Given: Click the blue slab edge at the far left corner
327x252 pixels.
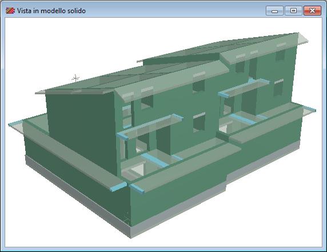Looking at the screenshot, I should click(16, 123).
